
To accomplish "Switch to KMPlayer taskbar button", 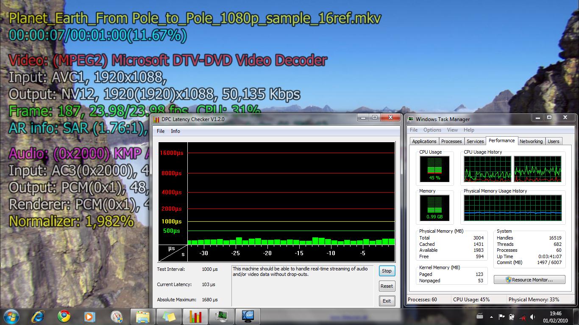I will coord(248,317).
